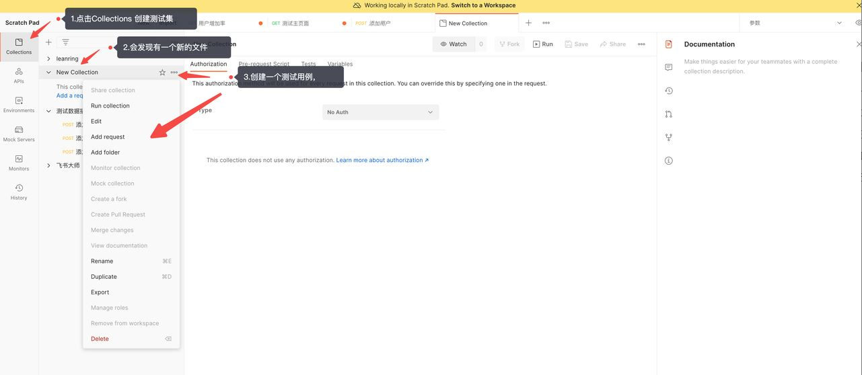Select the 用户增加率 request tab
Image resolution: width=862 pixels, height=375 pixels.
225,23
